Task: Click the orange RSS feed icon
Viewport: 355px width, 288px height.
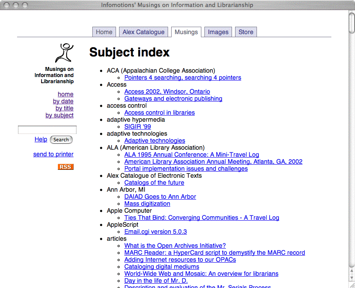Action: [x=66, y=167]
